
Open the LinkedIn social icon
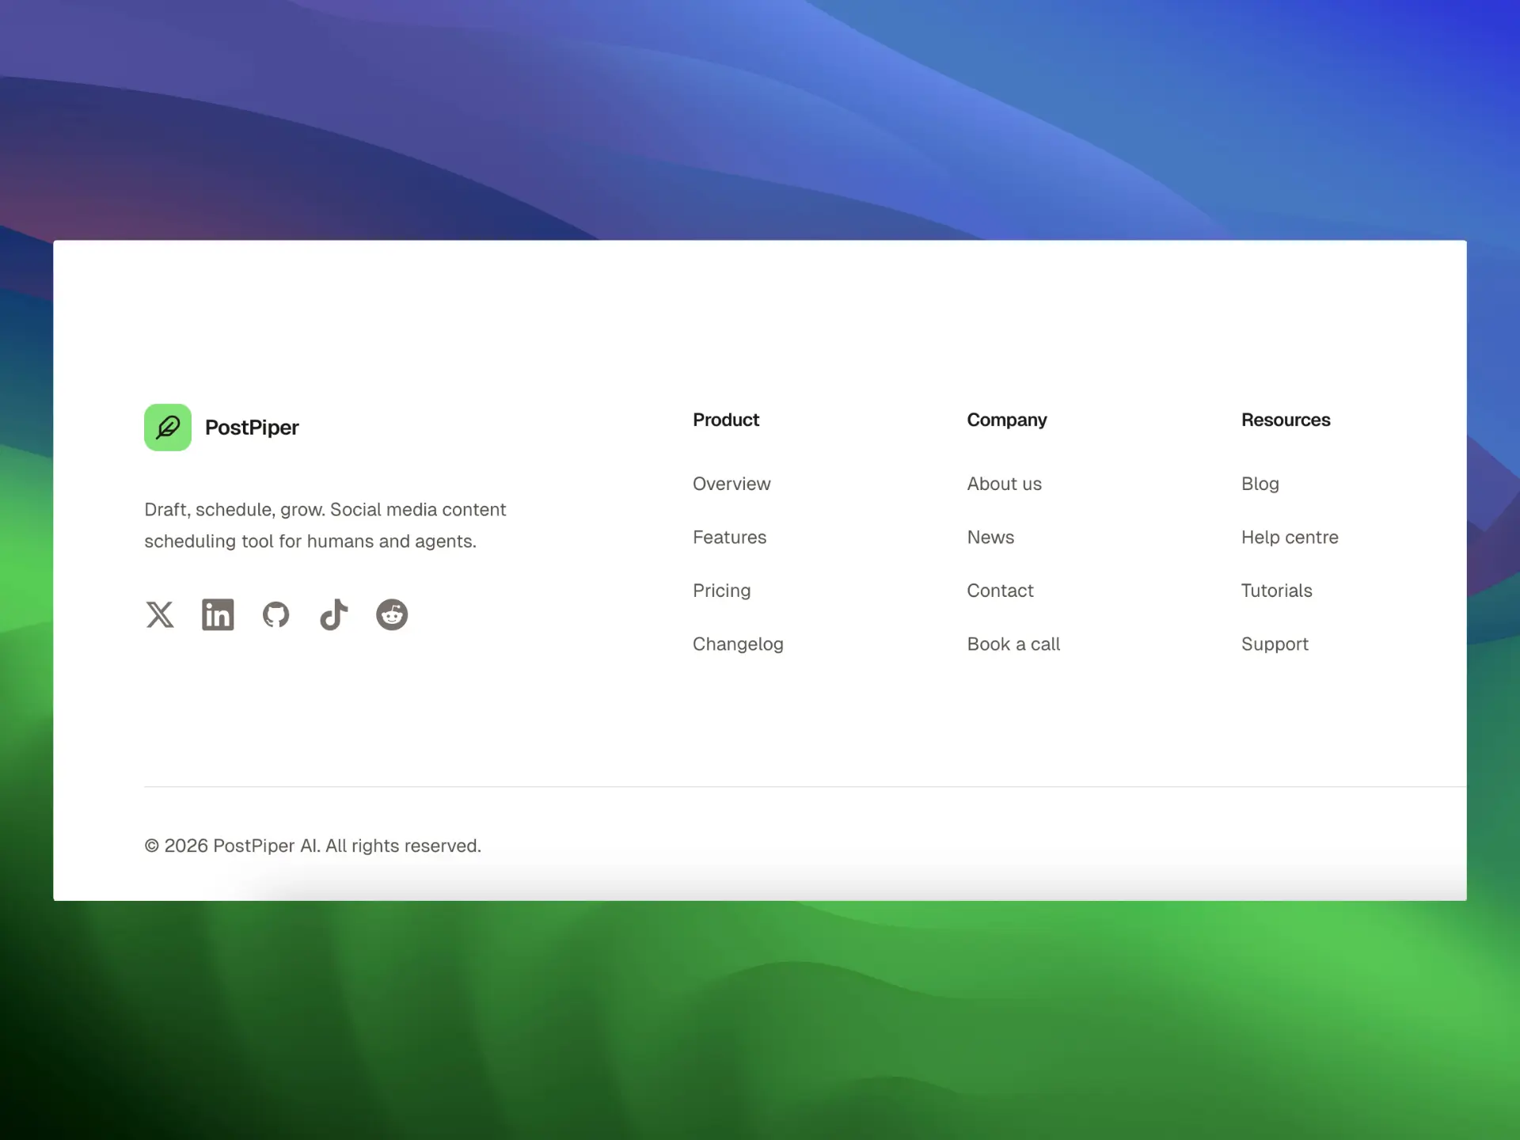point(218,614)
